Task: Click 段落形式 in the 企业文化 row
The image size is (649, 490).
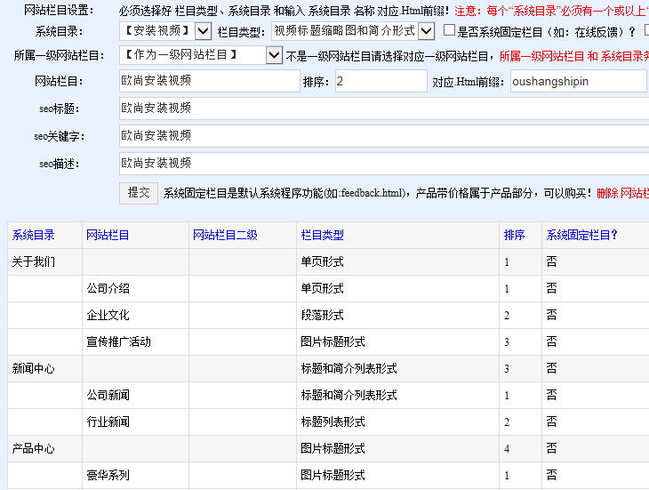Action: 323,316
